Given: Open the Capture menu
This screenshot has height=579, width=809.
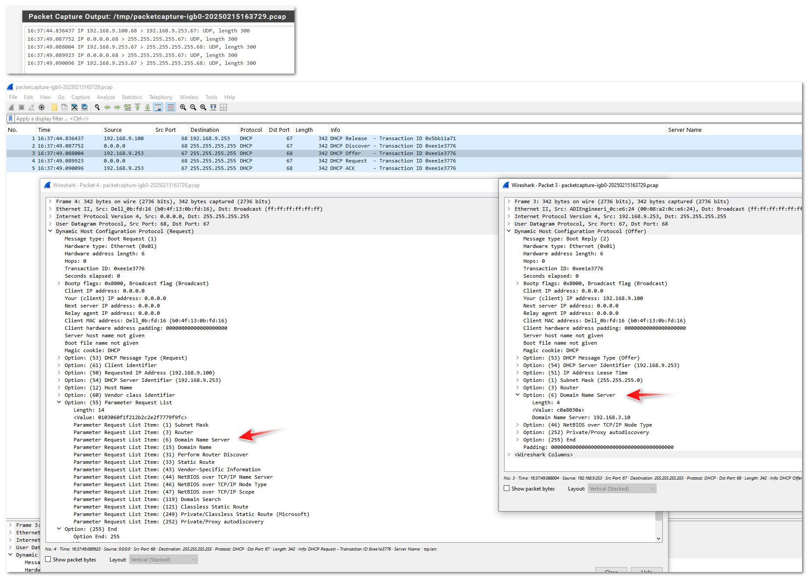Looking at the screenshot, I should click(x=81, y=97).
